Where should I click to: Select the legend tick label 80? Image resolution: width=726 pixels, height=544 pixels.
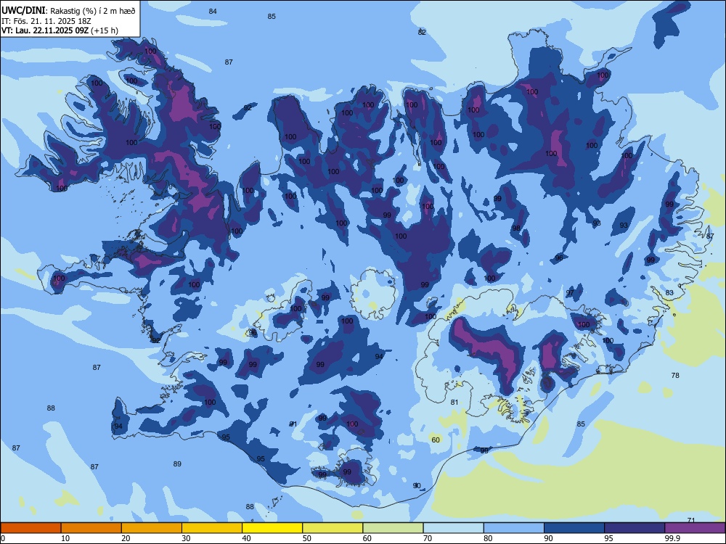488,538
